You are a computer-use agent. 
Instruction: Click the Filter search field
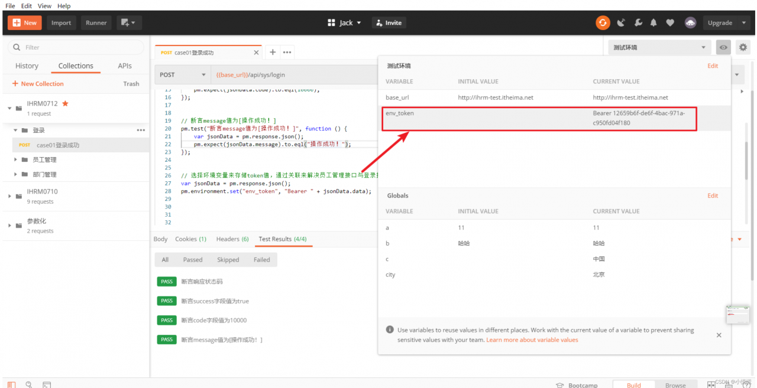(x=76, y=47)
